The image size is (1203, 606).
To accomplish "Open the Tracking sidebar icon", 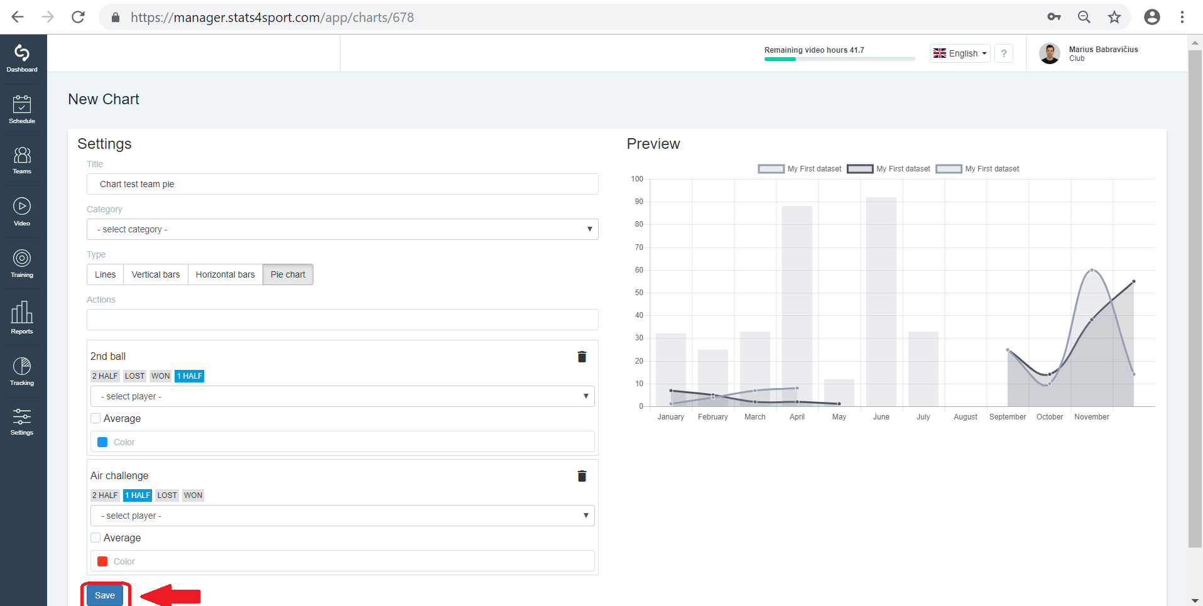I will tap(22, 371).
